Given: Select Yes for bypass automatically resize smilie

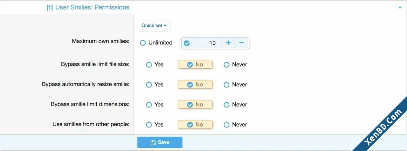Looking at the screenshot, I should click(x=155, y=85).
